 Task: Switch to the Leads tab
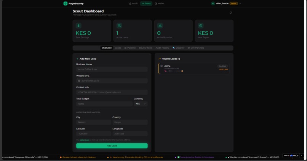[118, 48]
